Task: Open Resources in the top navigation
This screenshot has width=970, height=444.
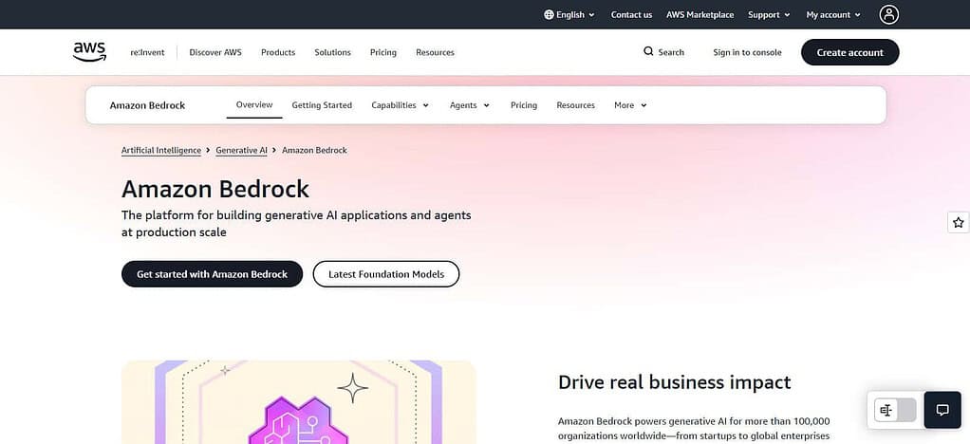Action: 435,52
